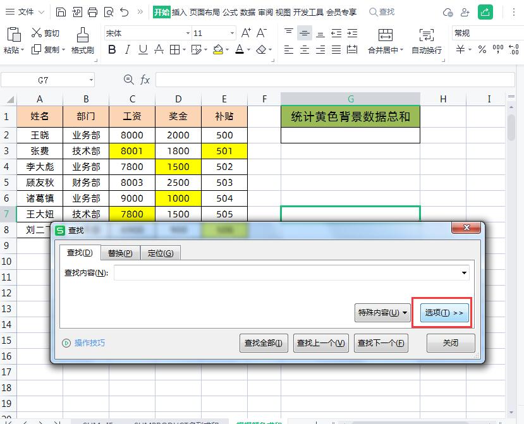Click the yellow fill color bucket

218,50
